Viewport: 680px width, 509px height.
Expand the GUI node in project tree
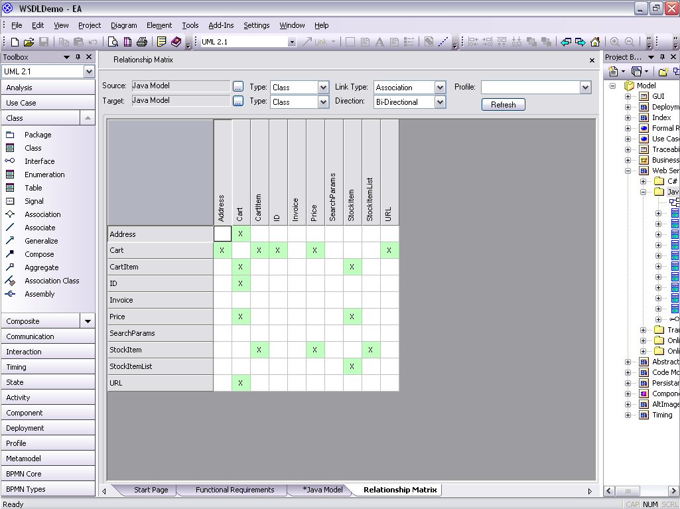point(628,96)
